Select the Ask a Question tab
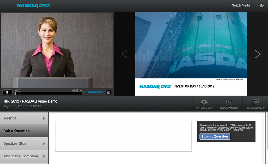Image resolution: width=268 pixels, height=164 pixels. [x=24, y=131]
